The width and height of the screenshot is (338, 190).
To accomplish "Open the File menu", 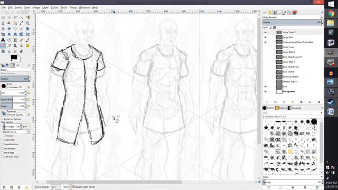I will pyautogui.click(x=4, y=7).
